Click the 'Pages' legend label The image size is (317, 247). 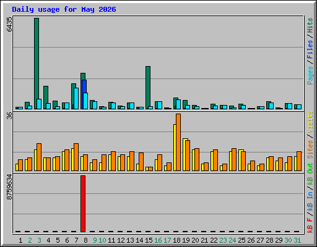click(310, 75)
